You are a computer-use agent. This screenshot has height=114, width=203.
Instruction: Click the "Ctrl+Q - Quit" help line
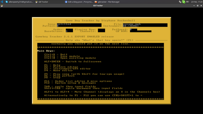tap(56, 54)
